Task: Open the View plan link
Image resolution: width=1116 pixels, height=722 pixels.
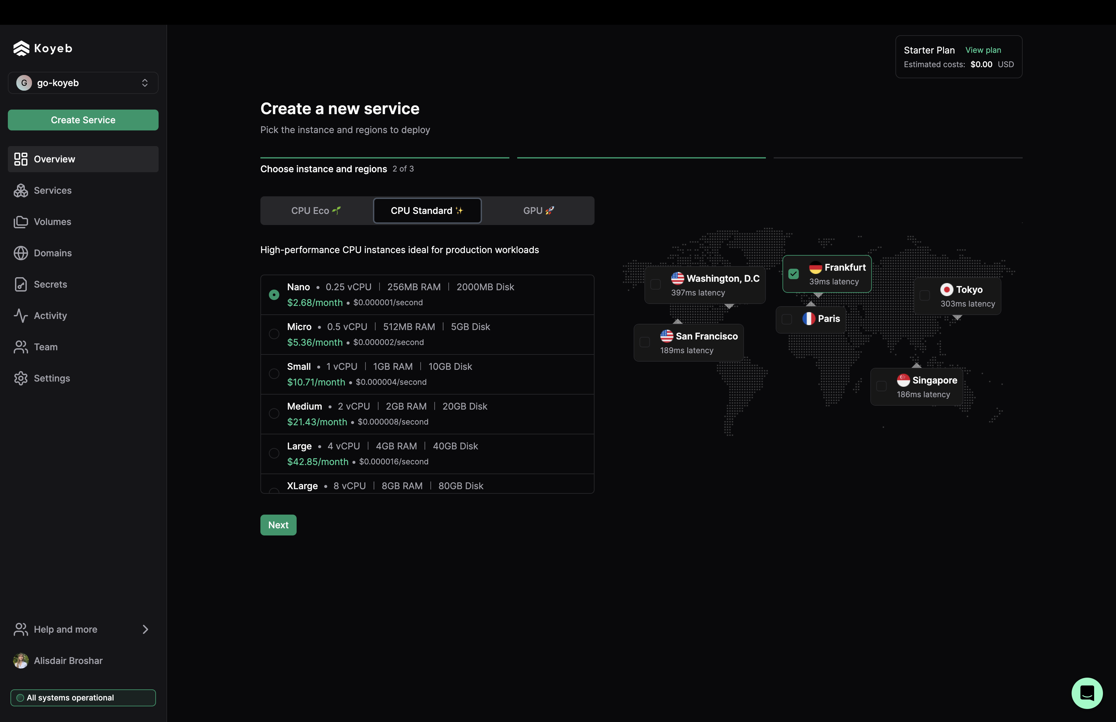Action: [983, 50]
